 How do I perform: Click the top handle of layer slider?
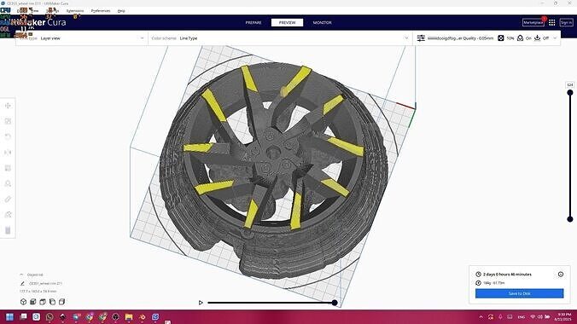coord(570,93)
